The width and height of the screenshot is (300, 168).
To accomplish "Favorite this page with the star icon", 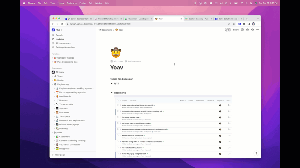I will pos(253,30).
